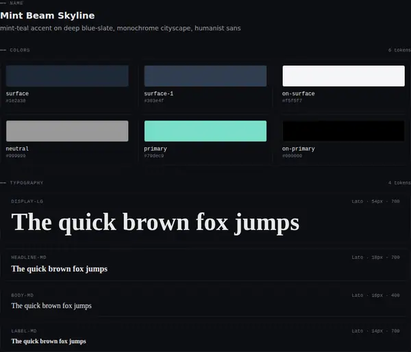Click the hex code under 'on-primary'
411x352 pixels.
pyautogui.click(x=292, y=155)
